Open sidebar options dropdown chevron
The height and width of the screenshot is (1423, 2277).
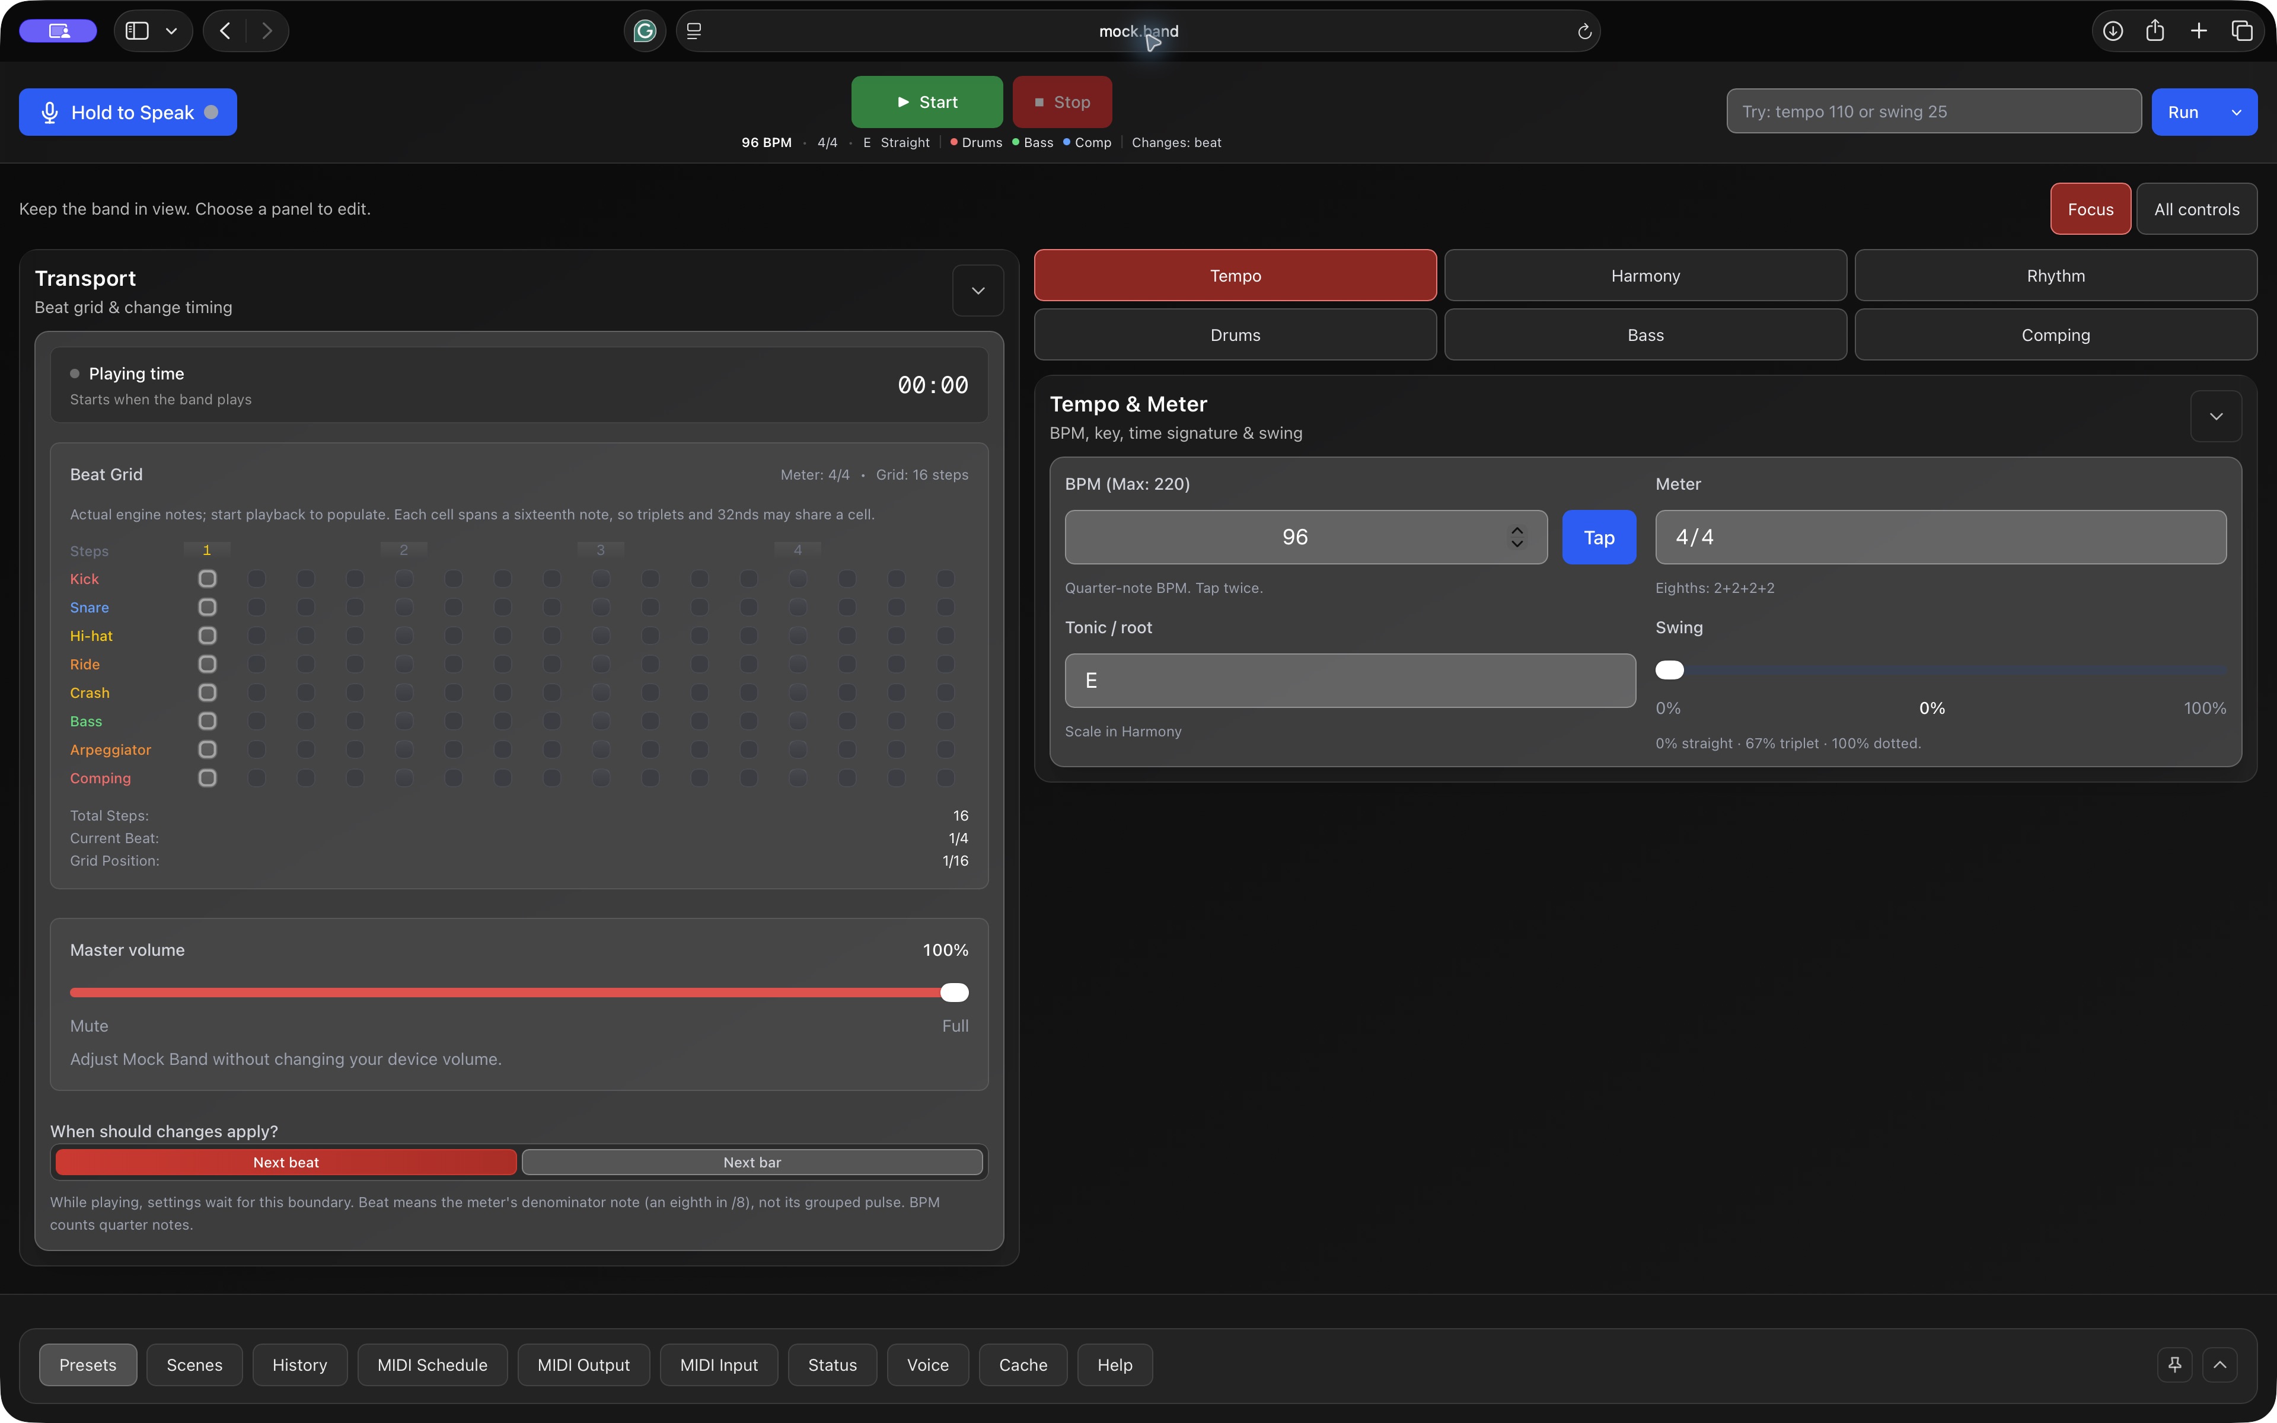tap(171, 31)
